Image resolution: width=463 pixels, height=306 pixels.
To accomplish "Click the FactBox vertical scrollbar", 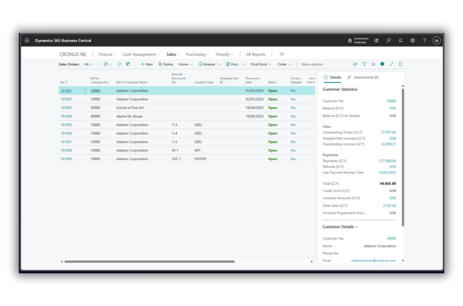I will click(x=403, y=157).
